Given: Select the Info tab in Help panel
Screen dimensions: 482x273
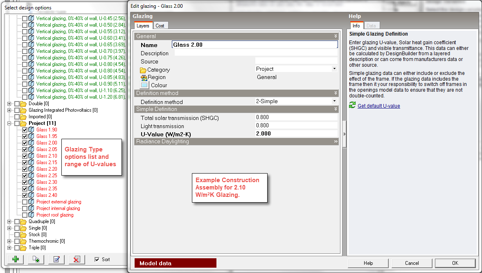Looking at the screenshot, I should (356, 26).
